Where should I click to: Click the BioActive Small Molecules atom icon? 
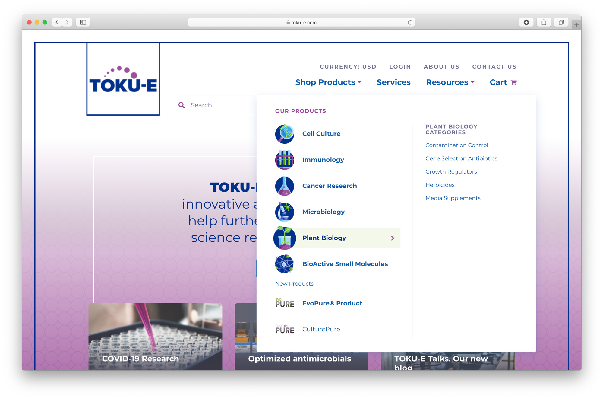click(x=284, y=264)
